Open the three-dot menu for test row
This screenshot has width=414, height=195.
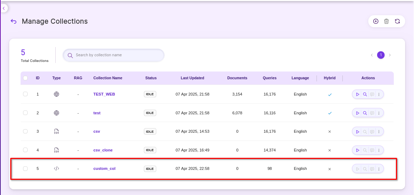click(379, 113)
